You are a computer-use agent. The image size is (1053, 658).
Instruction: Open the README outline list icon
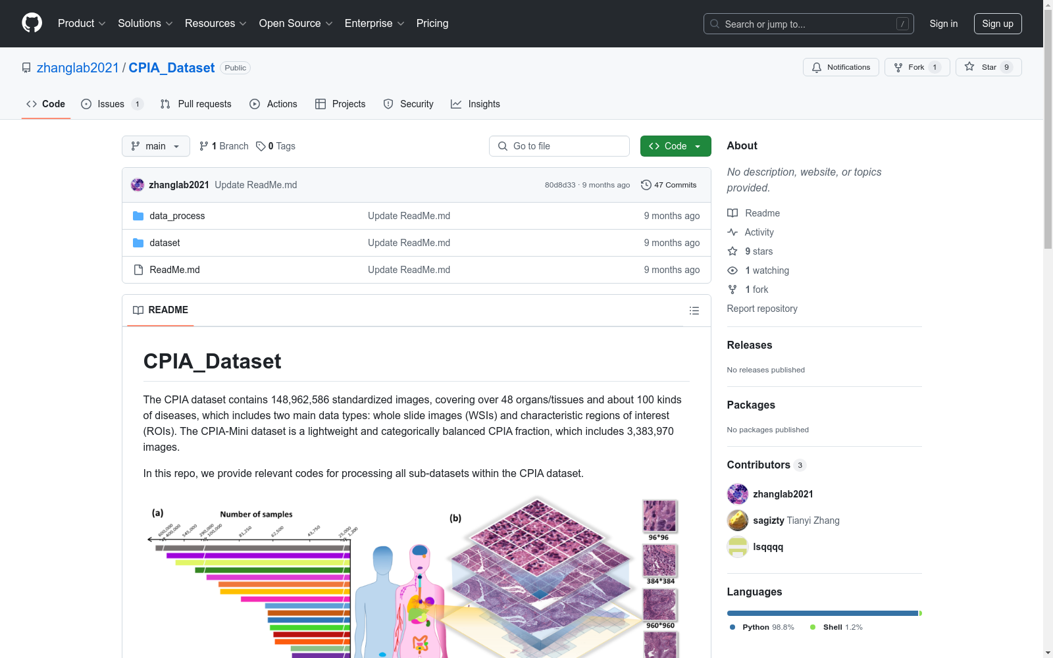694,311
